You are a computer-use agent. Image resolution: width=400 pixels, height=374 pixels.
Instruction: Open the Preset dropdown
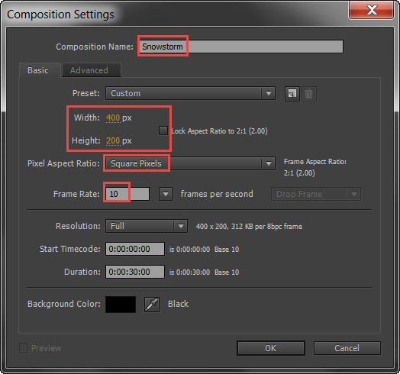(190, 93)
